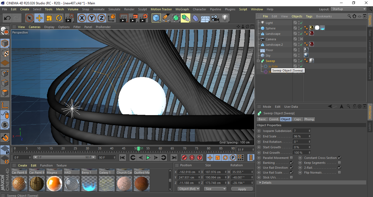Select the Scale tool
The height and width of the screenshot is (197, 373).
tap(49, 18)
